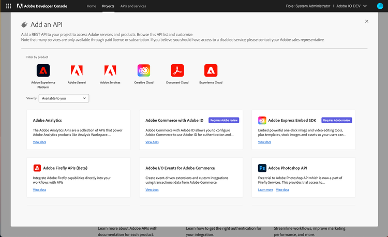Click the Add an API heading
The image size is (388, 237).
pyautogui.click(x=47, y=24)
